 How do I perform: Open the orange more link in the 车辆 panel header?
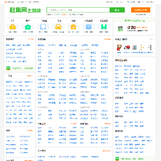(x=30, y=76)
